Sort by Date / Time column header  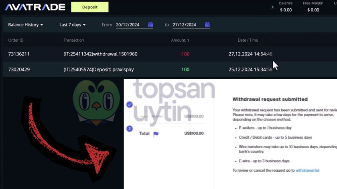(248, 40)
